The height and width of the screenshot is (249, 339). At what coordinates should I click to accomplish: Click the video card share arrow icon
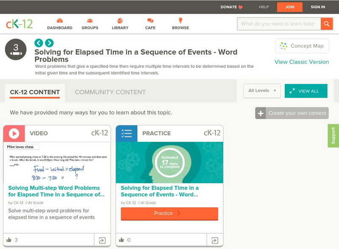click(102, 241)
